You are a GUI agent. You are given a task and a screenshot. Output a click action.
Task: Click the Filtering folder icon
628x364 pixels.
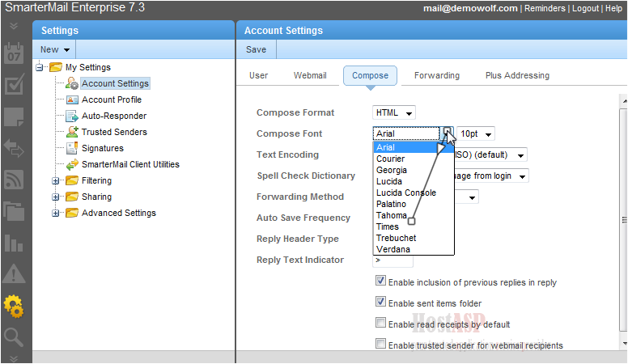(x=72, y=180)
